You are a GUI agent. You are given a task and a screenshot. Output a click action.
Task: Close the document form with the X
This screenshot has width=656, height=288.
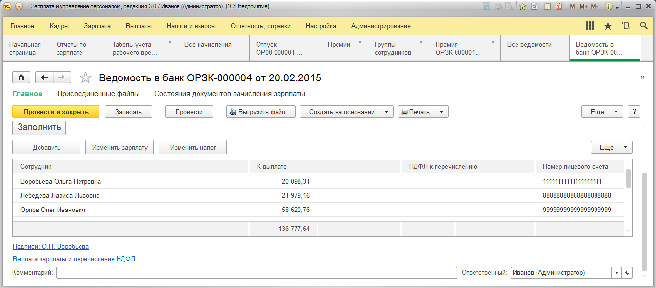(x=642, y=77)
